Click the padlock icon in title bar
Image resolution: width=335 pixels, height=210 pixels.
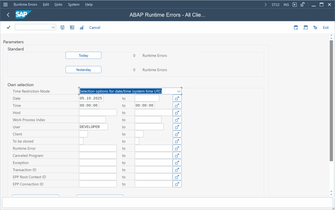coord(303,5)
